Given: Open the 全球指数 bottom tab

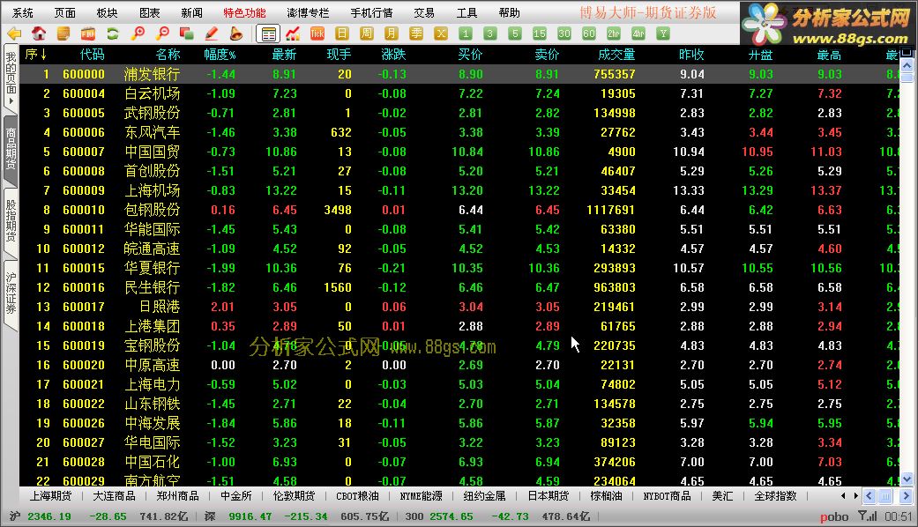Looking at the screenshot, I should (x=775, y=496).
